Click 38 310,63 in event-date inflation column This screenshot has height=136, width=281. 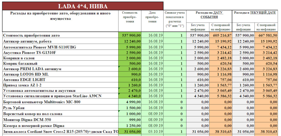pyautogui.click(x=220, y=132)
